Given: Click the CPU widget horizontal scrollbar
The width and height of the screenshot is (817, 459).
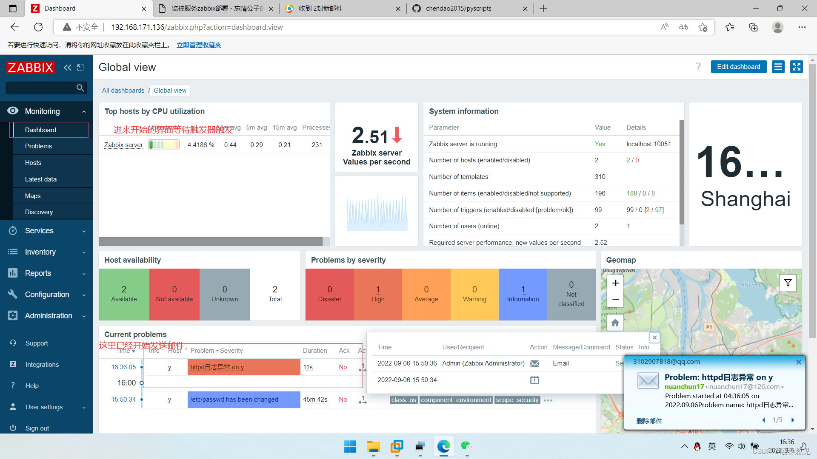Looking at the screenshot, I should pyautogui.click(x=211, y=241).
